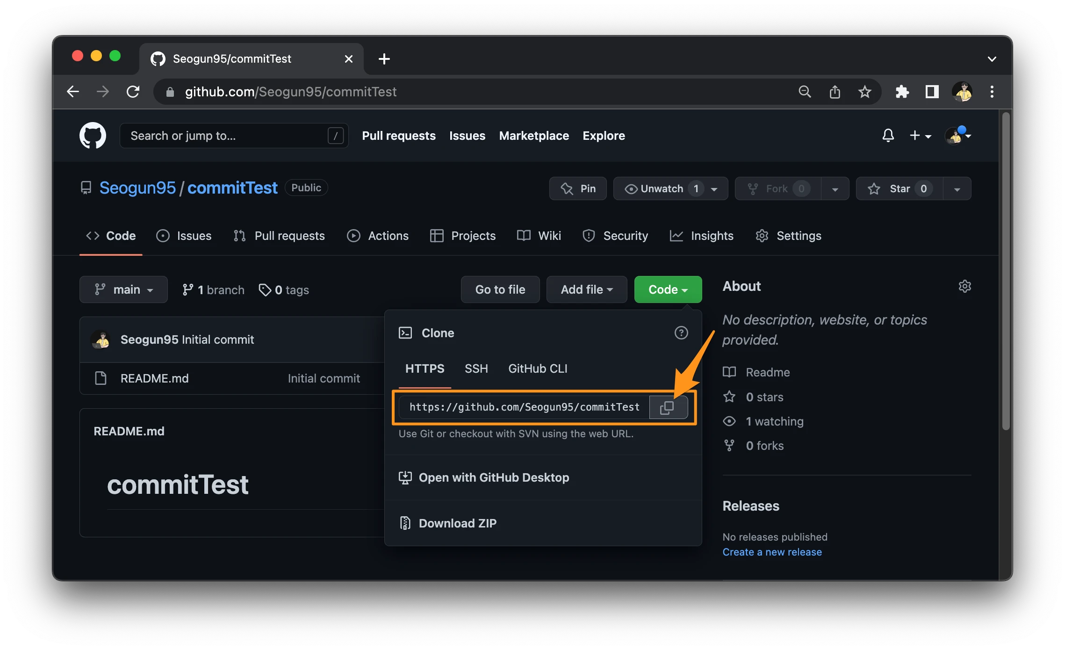Switch to GitHub CLI clone tab
The image size is (1065, 650).
[538, 368]
